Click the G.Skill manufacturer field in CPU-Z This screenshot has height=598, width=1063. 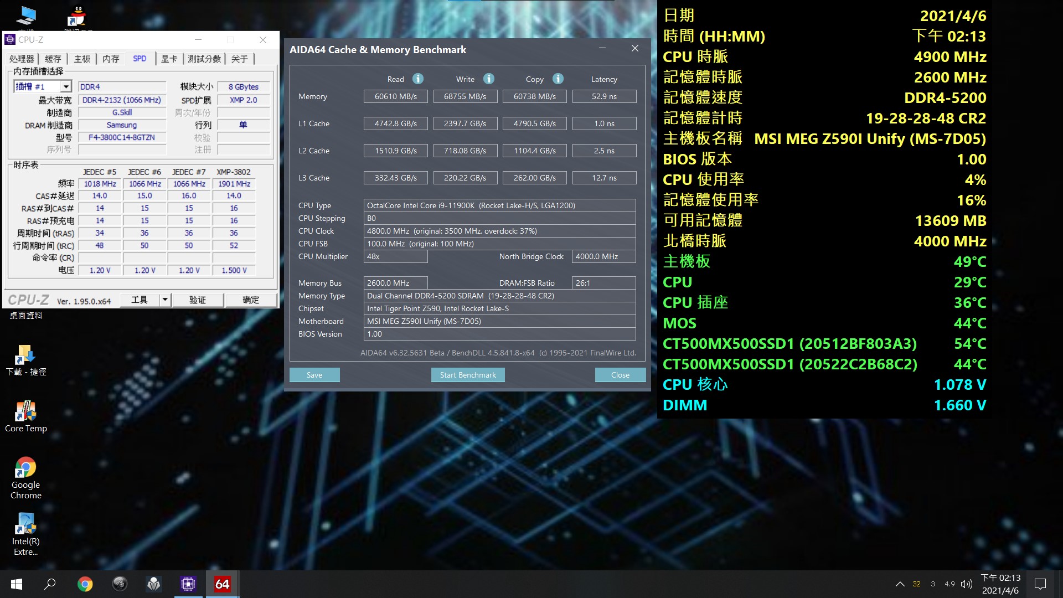(x=122, y=112)
